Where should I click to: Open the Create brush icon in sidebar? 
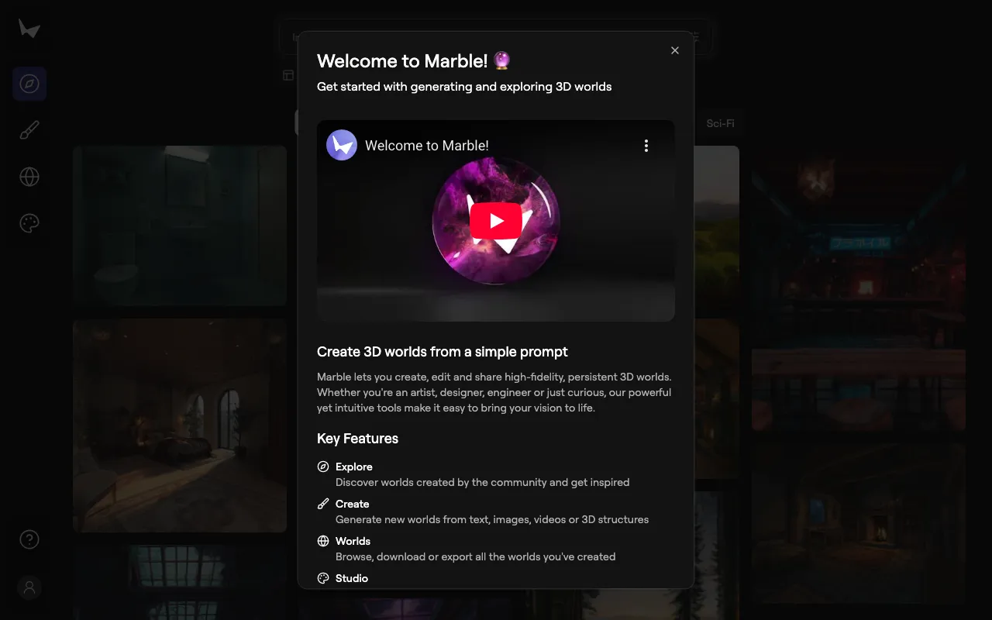click(29, 130)
